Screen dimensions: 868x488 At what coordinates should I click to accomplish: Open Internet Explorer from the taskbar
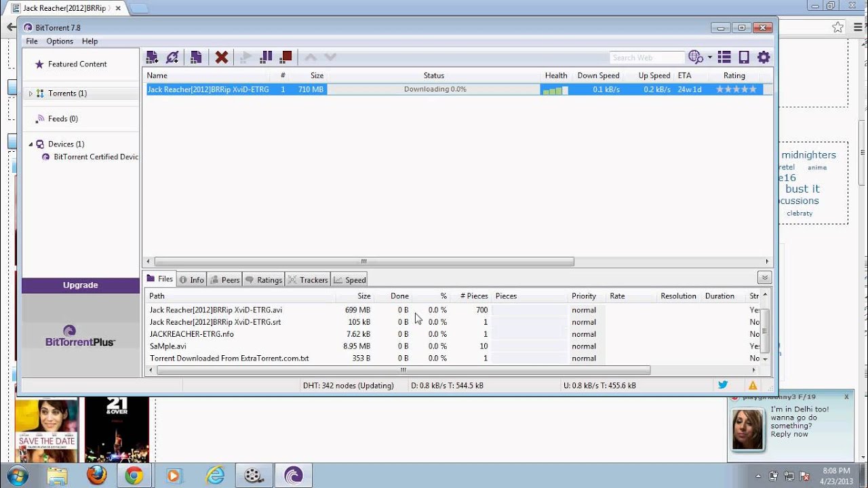(x=215, y=475)
